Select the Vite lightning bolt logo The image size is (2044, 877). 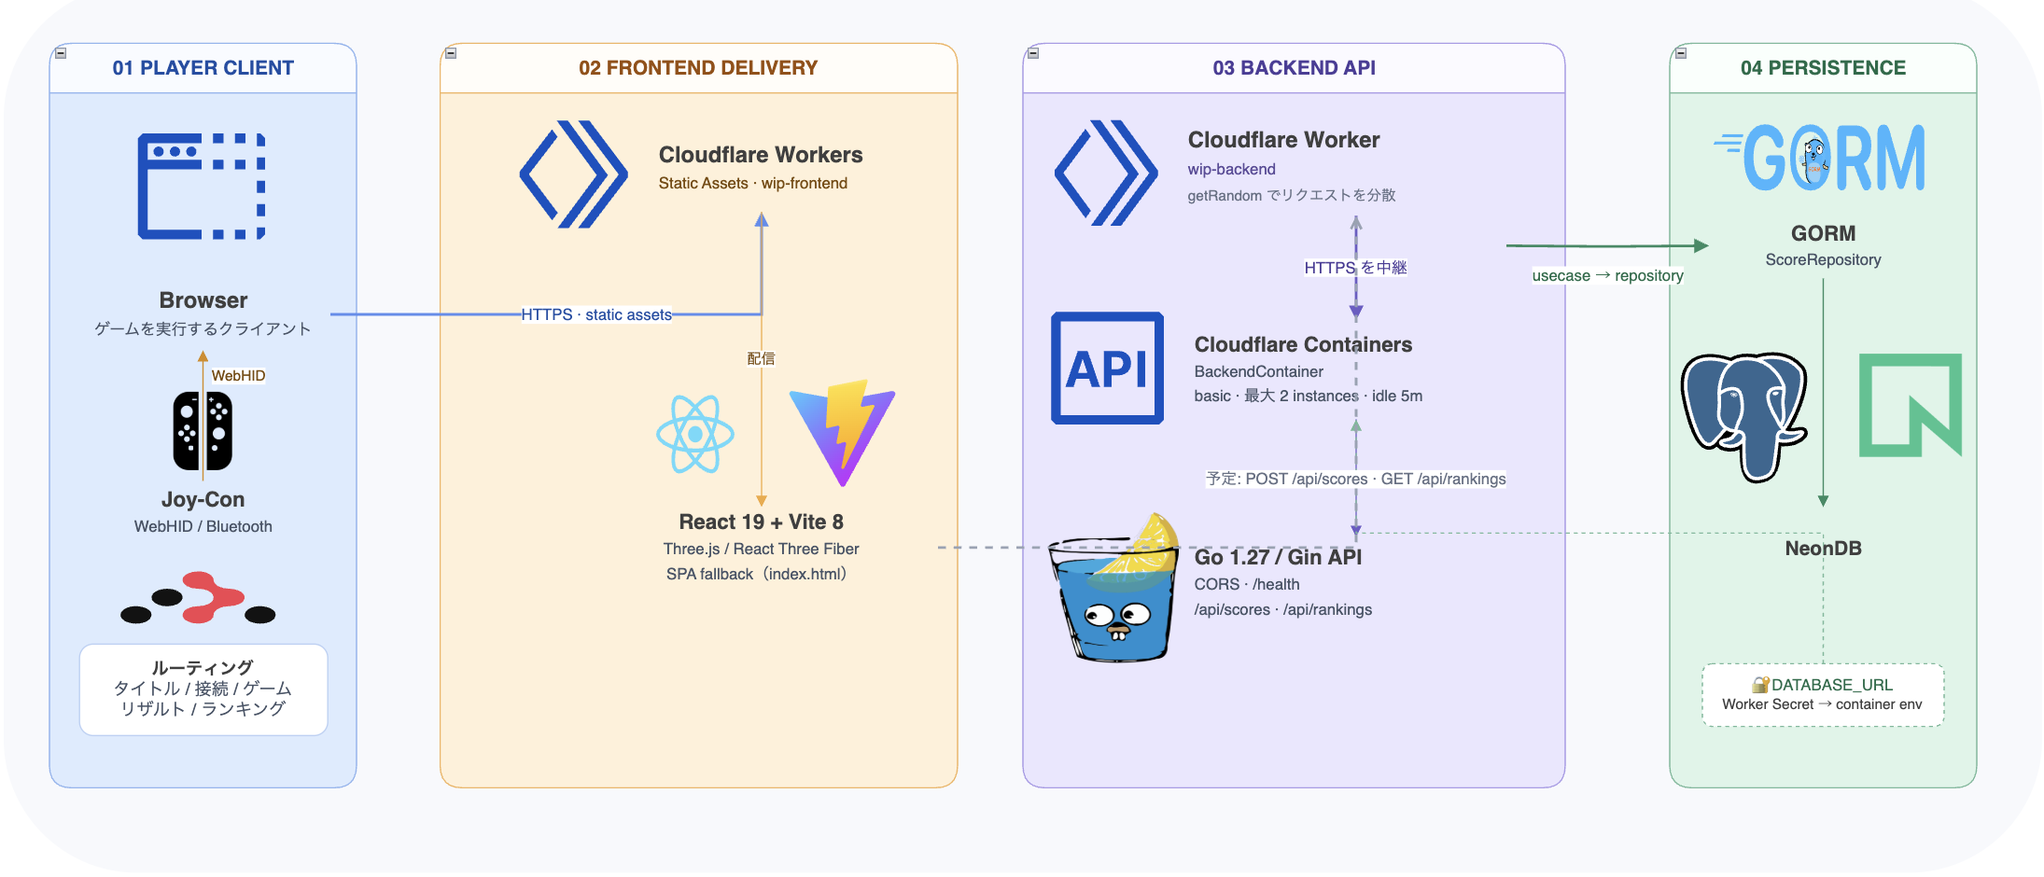click(842, 433)
